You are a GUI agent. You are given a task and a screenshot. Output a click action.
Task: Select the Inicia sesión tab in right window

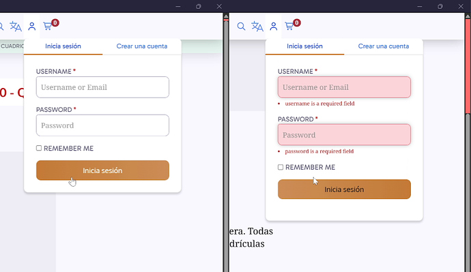304,46
